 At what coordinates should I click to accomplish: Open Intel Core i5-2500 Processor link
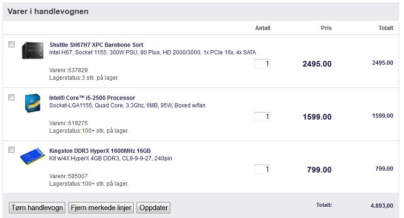[x=92, y=98]
